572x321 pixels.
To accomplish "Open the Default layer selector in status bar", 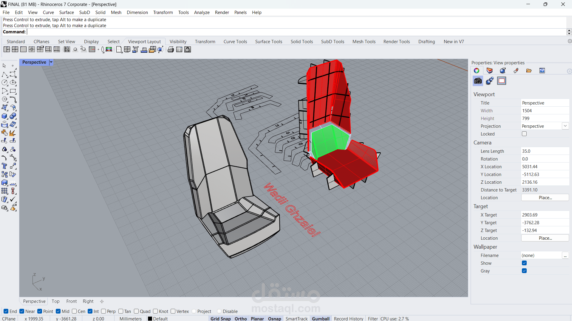I will click(x=158, y=318).
